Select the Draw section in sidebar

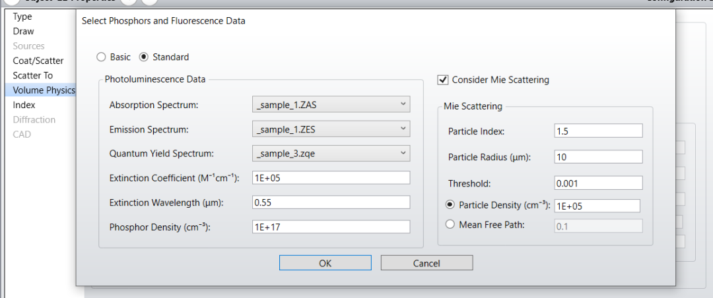click(x=24, y=31)
